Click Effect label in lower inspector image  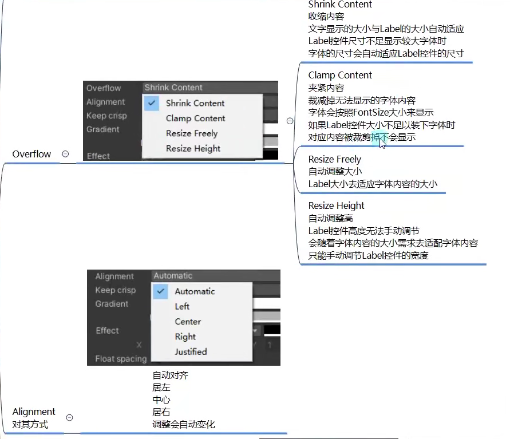pos(108,331)
